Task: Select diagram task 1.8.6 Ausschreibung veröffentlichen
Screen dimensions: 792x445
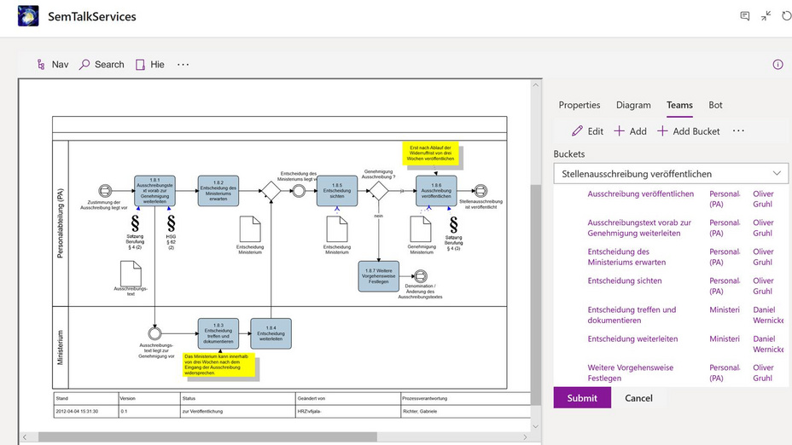Action: click(436, 191)
